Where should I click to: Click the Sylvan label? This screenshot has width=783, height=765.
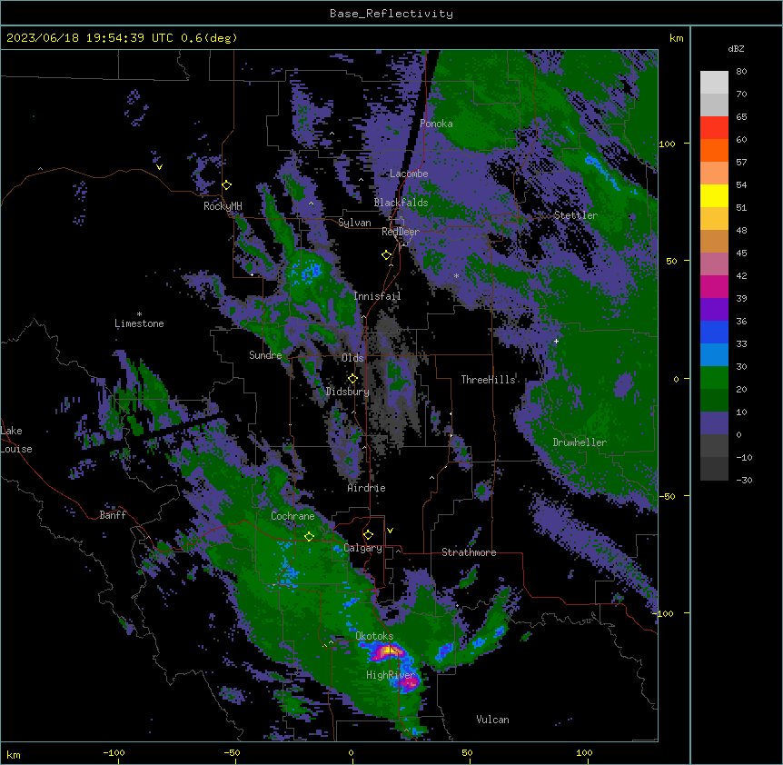(x=354, y=223)
